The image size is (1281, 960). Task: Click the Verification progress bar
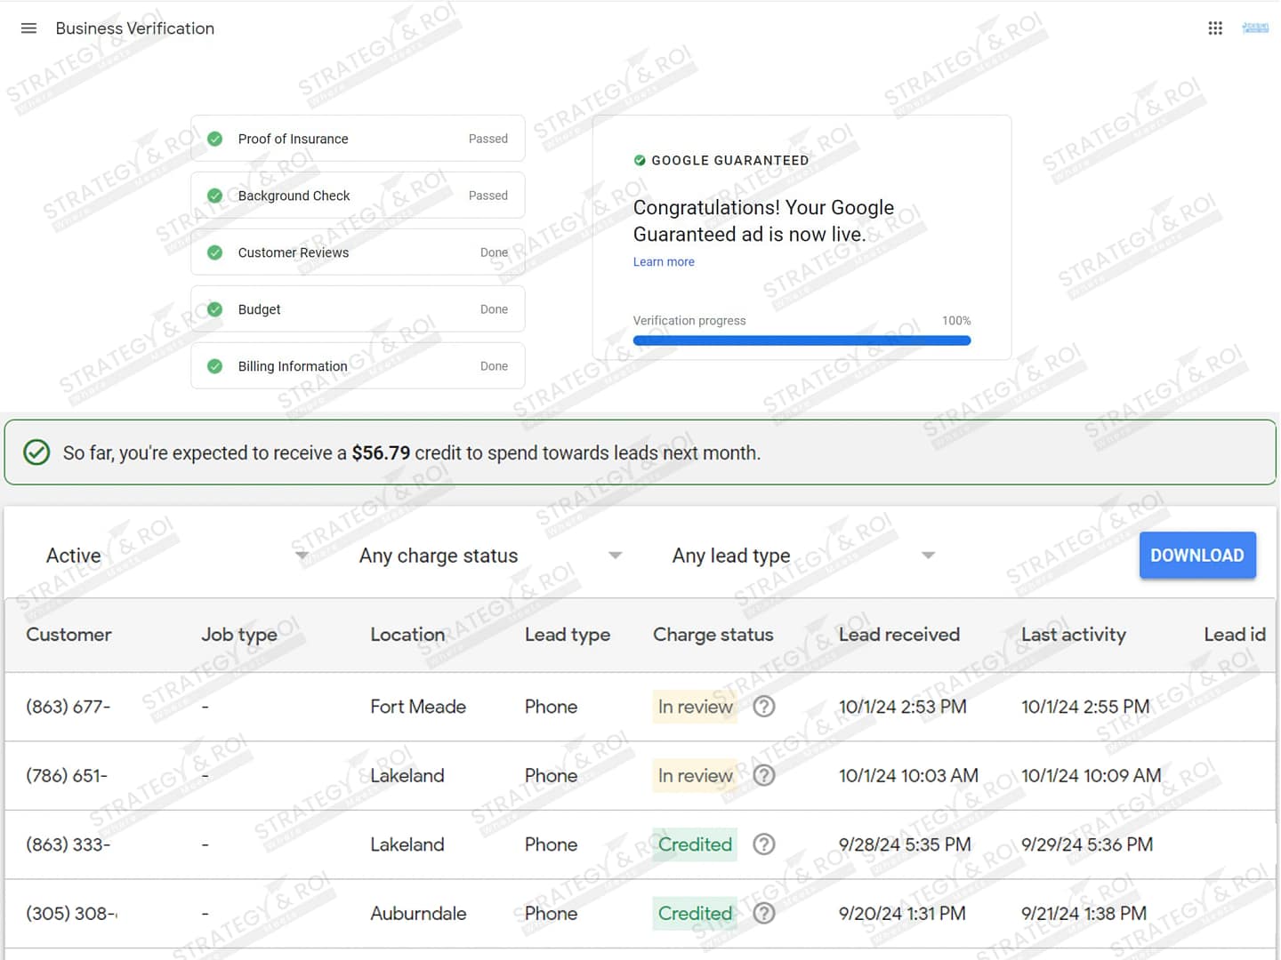802,340
